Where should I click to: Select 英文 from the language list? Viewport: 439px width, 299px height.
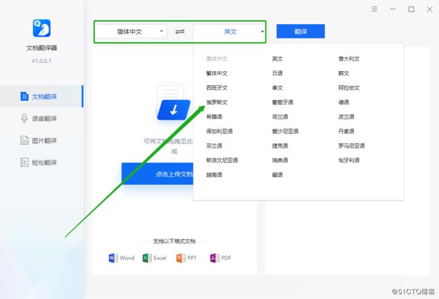pyautogui.click(x=277, y=59)
